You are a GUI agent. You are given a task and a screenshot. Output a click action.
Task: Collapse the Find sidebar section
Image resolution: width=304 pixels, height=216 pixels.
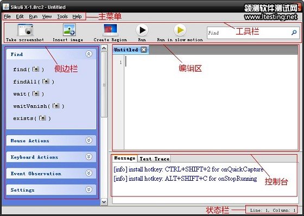[x=89, y=54]
